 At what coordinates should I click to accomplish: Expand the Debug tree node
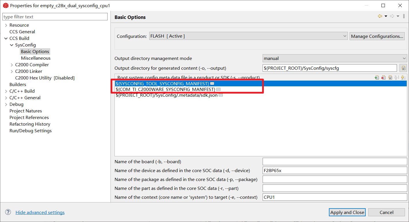tap(6, 104)
